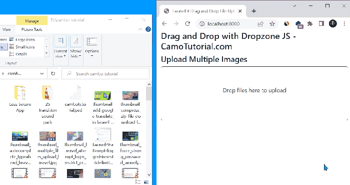Go back in Chrome browser
The width and height of the screenshot is (350, 185).
point(164,23)
